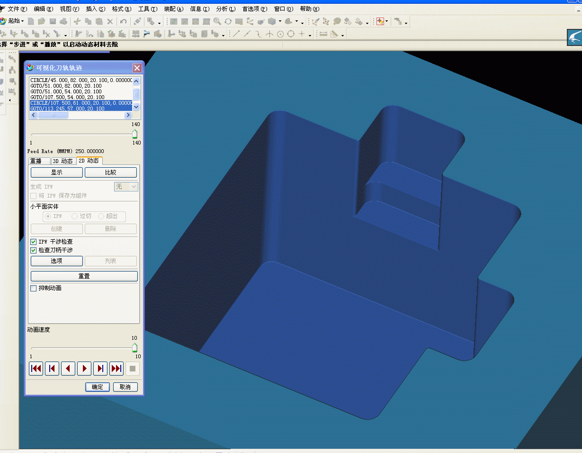Click the 重置 (Reset) button
Viewport: 582px width, 453px height.
tap(84, 276)
